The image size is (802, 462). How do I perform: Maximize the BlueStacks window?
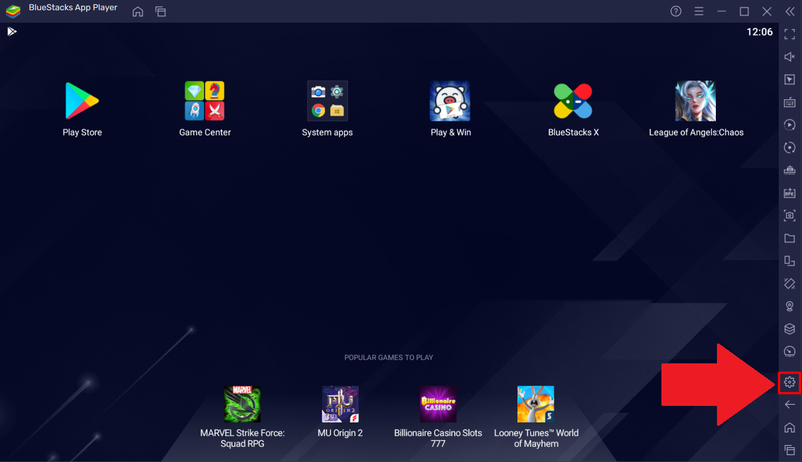point(744,11)
